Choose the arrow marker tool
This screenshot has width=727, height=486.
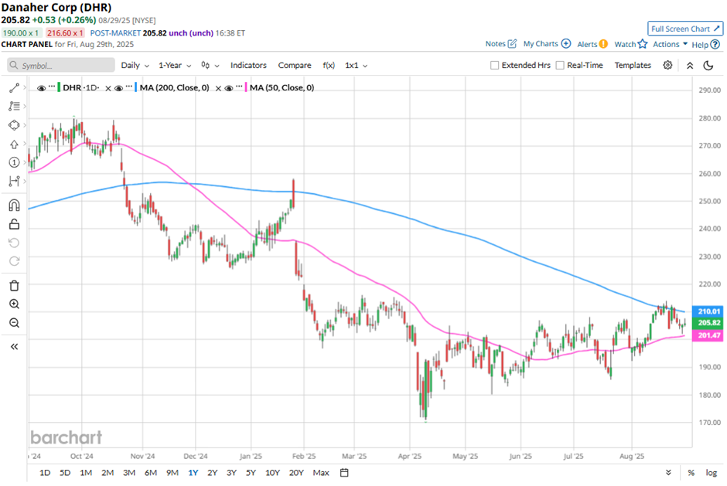point(14,144)
